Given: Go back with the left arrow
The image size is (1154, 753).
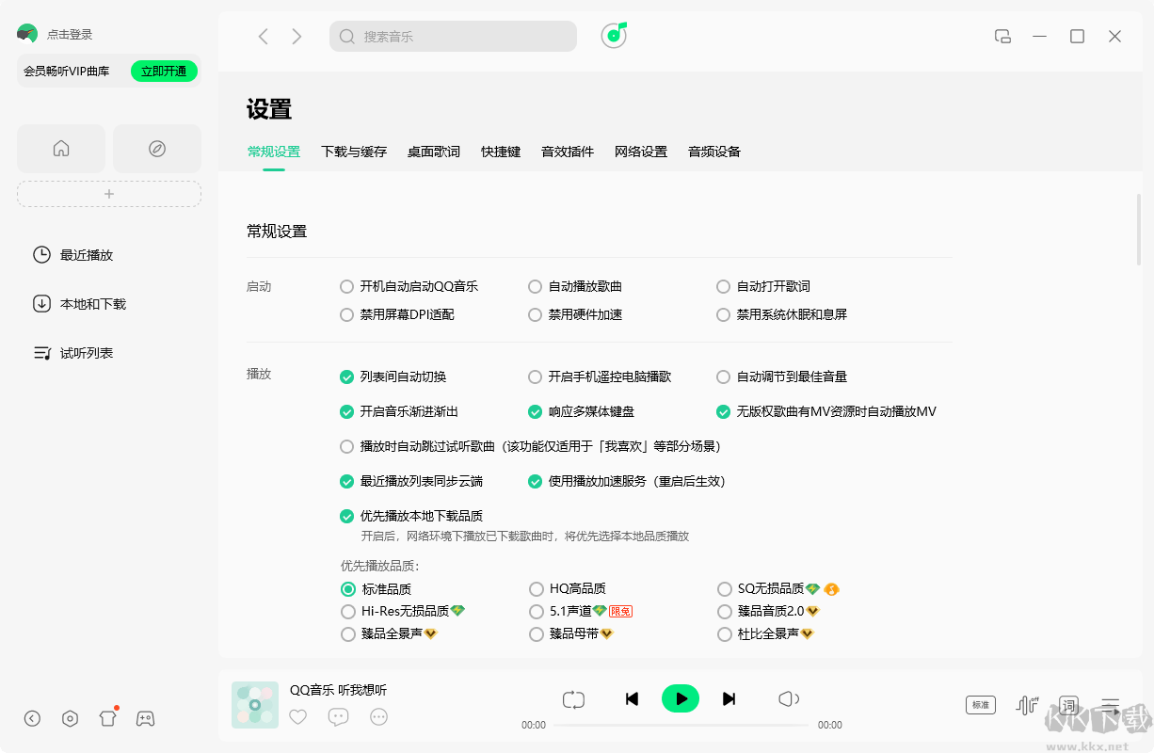Looking at the screenshot, I should coord(264,37).
